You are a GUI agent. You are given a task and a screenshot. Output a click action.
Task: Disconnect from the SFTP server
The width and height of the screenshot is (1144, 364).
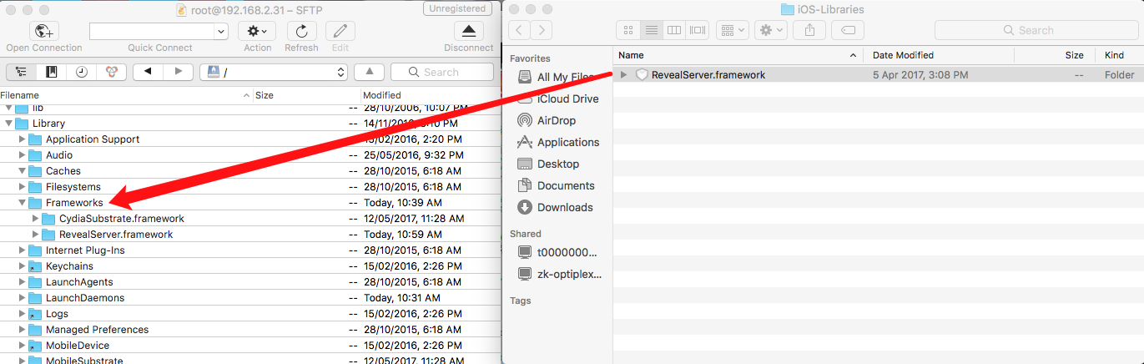coord(468,32)
